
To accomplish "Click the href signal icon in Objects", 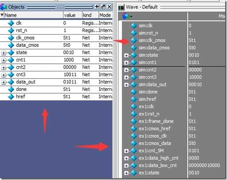I will point(11,97).
